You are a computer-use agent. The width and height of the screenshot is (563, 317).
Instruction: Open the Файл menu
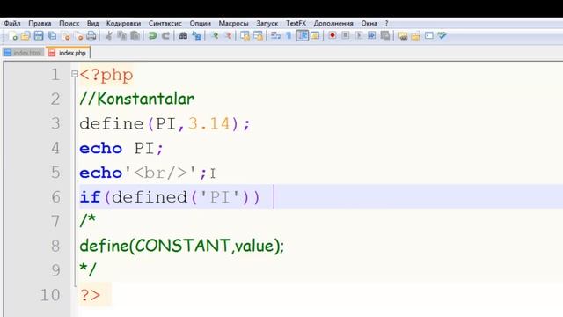tap(12, 24)
